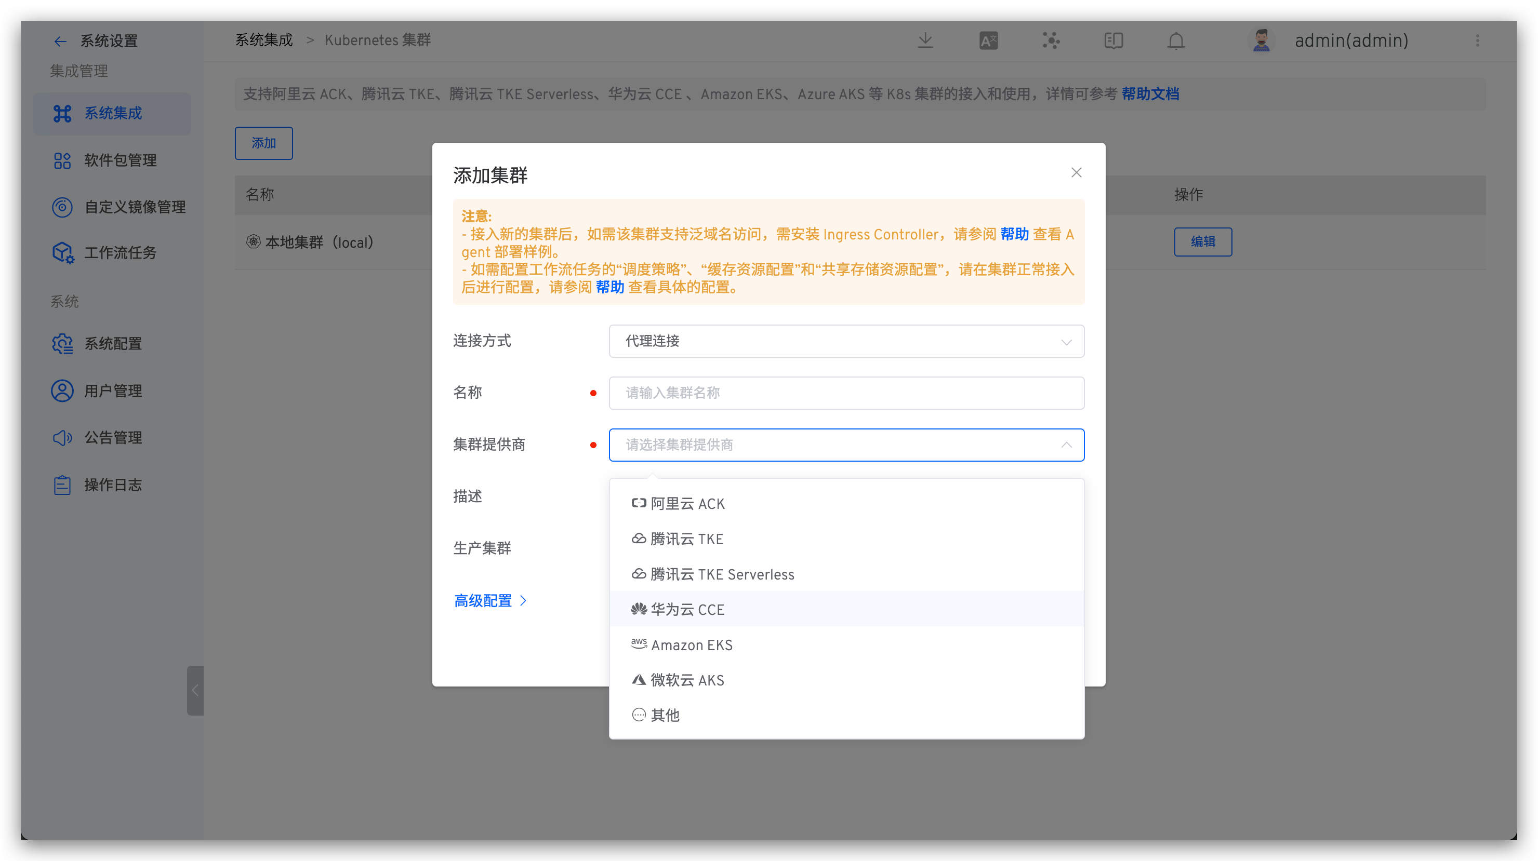This screenshot has width=1538, height=861.
Task: Open 帮助 link about 具体的配置
Action: 609,287
